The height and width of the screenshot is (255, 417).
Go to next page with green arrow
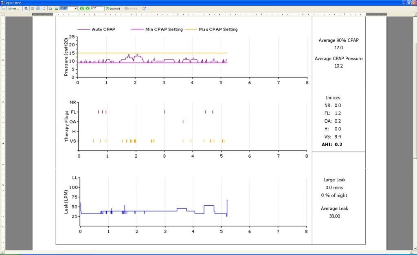click(87, 8)
